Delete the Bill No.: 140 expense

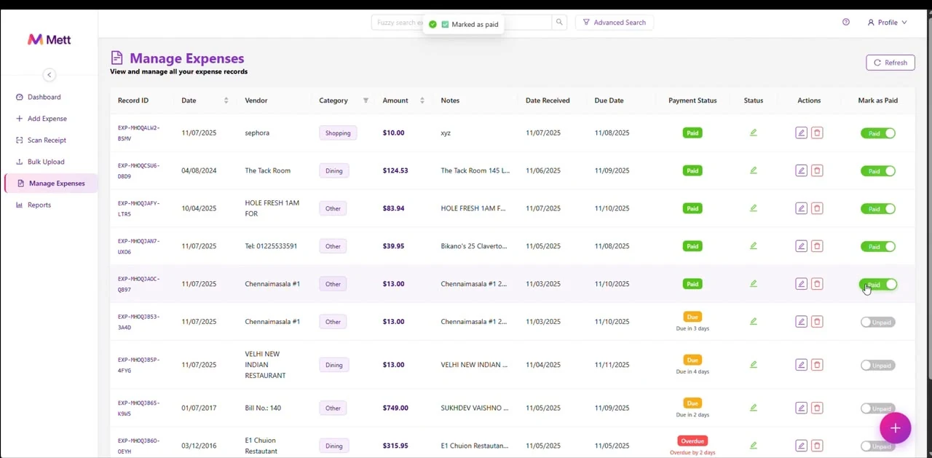[x=817, y=408]
